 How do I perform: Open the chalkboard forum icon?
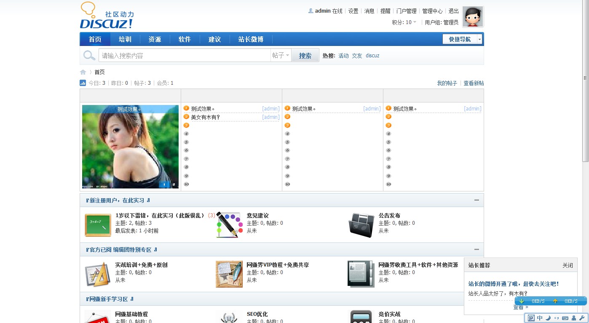(98, 225)
